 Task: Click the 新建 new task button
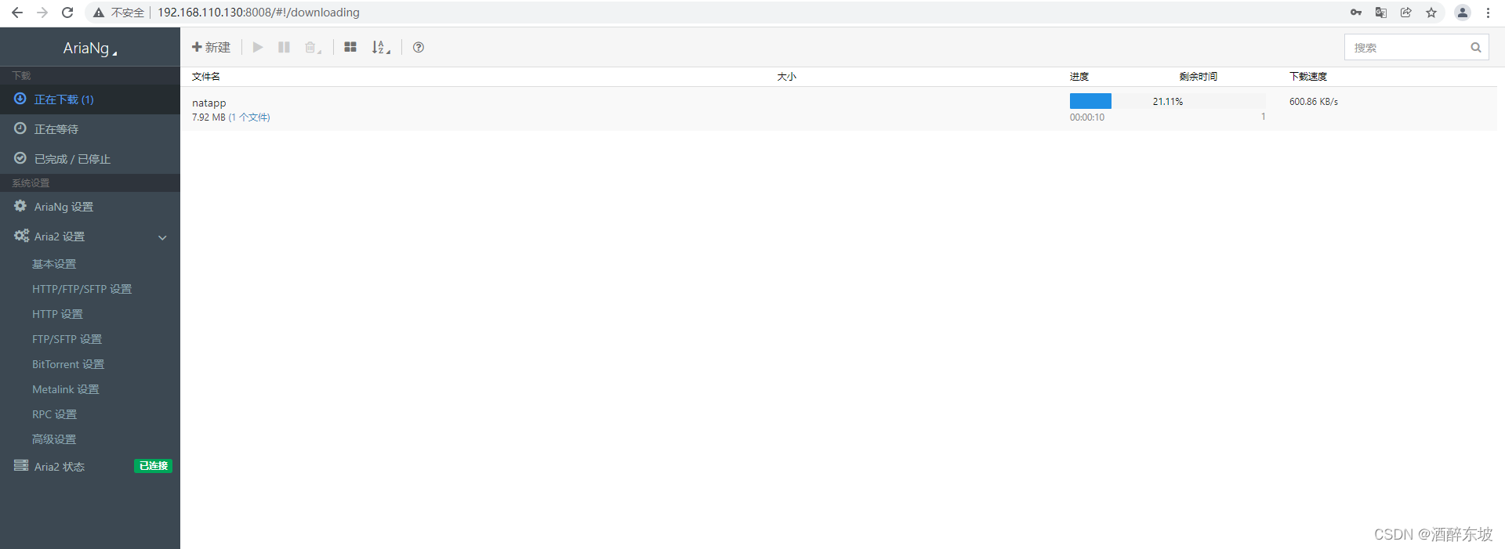[211, 47]
